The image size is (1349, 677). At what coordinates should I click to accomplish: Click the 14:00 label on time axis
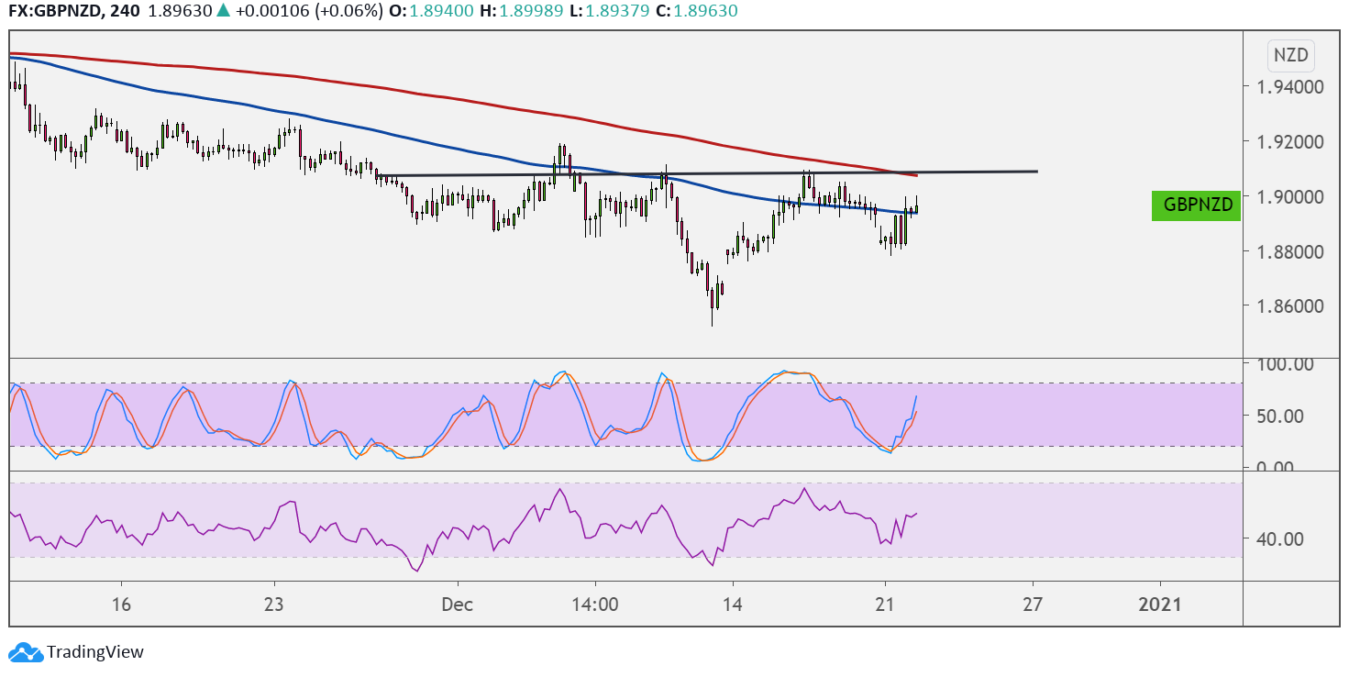595,605
